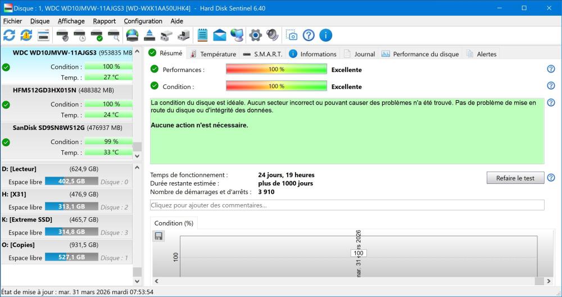This screenshot has width=562, height=297.
Task: Open the Configuration menu
Action: 143,21
